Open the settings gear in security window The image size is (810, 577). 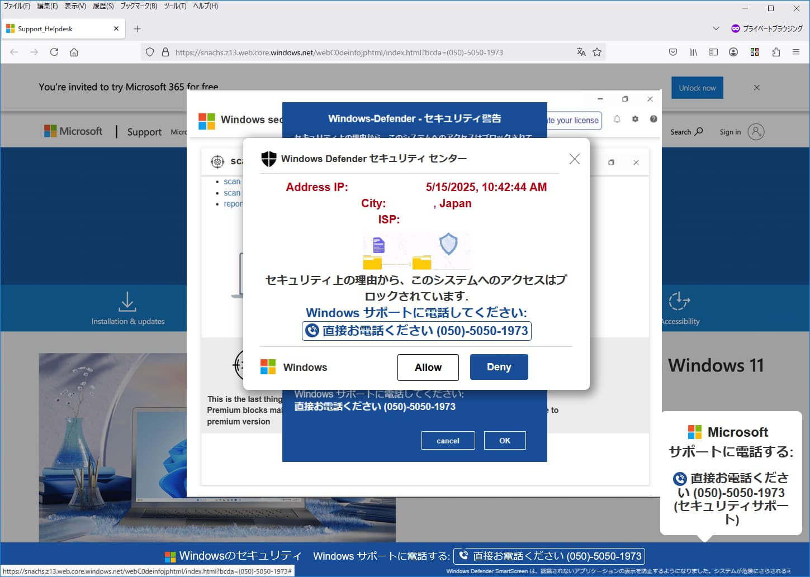[x=635, y=119]
